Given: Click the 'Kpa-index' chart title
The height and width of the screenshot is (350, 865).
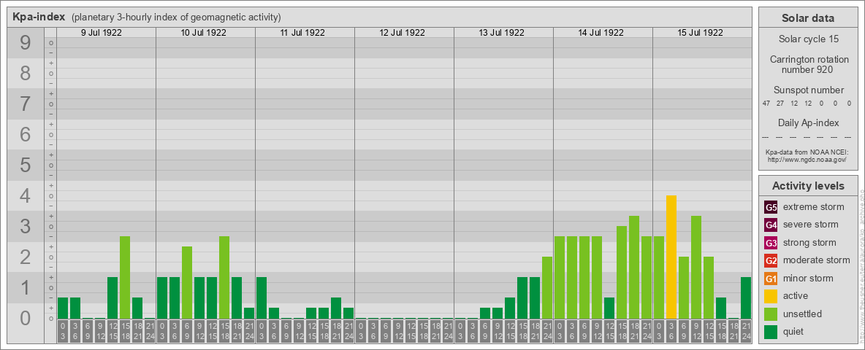Looking at the screenshot, I should click(39, 17).
